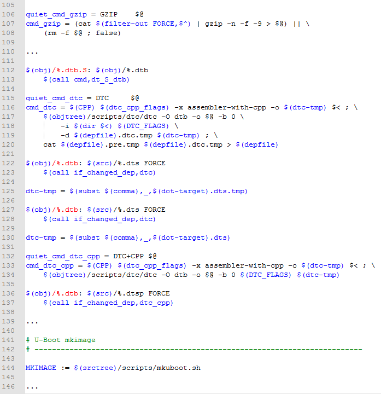Image resolution: width=381 pixels, height=394 pixels.
Task: Click the ellipsis on line 146
Action: pyautogui.click(x=32, y=388)
